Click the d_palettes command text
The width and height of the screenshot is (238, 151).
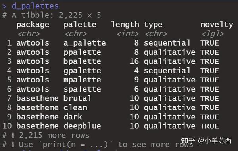[35, 6]
